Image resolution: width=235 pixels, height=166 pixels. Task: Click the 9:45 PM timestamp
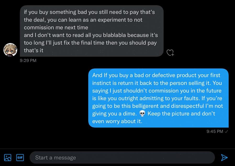215,131
